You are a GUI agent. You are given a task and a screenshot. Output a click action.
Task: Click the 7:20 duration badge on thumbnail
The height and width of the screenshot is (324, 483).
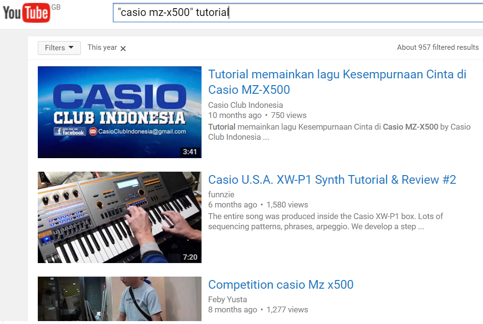(x=190, y=257)
